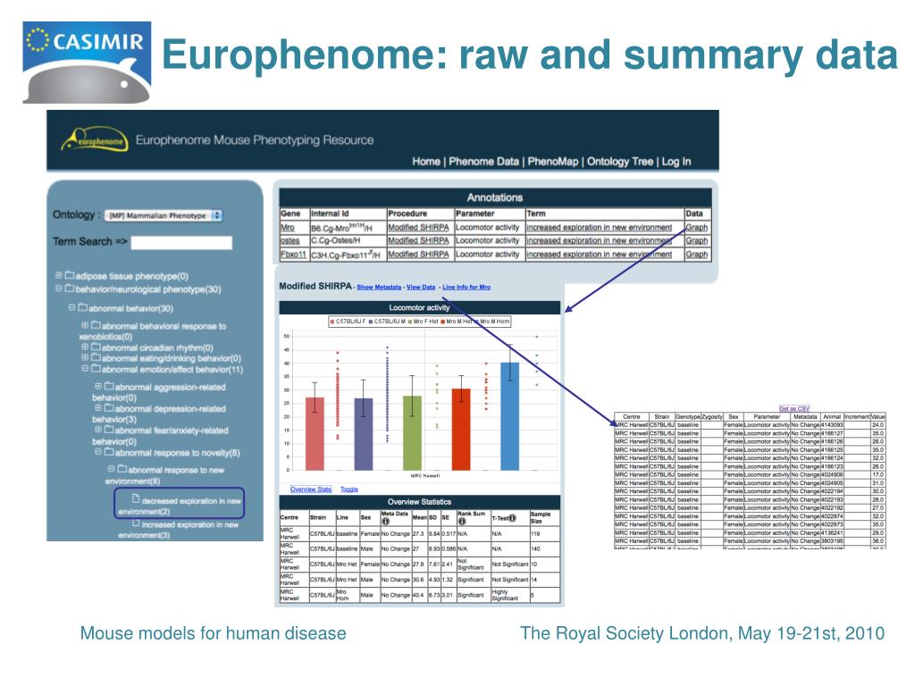This screenshot has height=686, width=915.
Task: Click the Value column header in data table
Action: pos(877,416)
